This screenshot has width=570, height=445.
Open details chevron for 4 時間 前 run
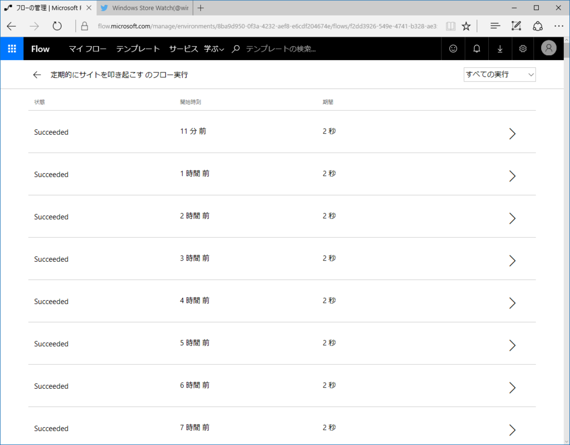coord(512,303)
